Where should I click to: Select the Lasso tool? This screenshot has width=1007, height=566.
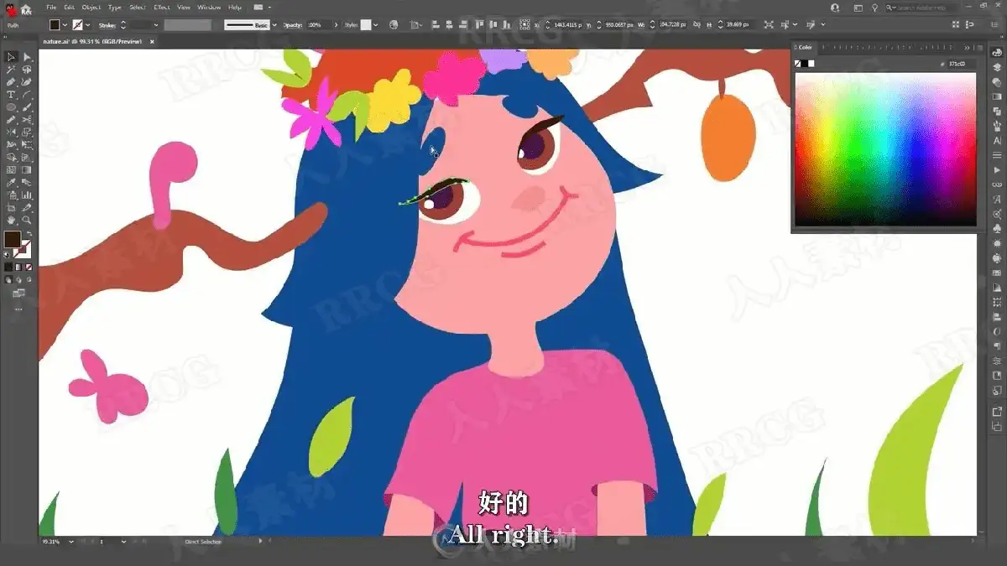coord(27,70)
